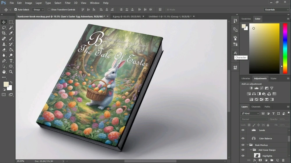Select the Eyedropper tool
The image size is (291, 163).
click(x=11, y=33)
